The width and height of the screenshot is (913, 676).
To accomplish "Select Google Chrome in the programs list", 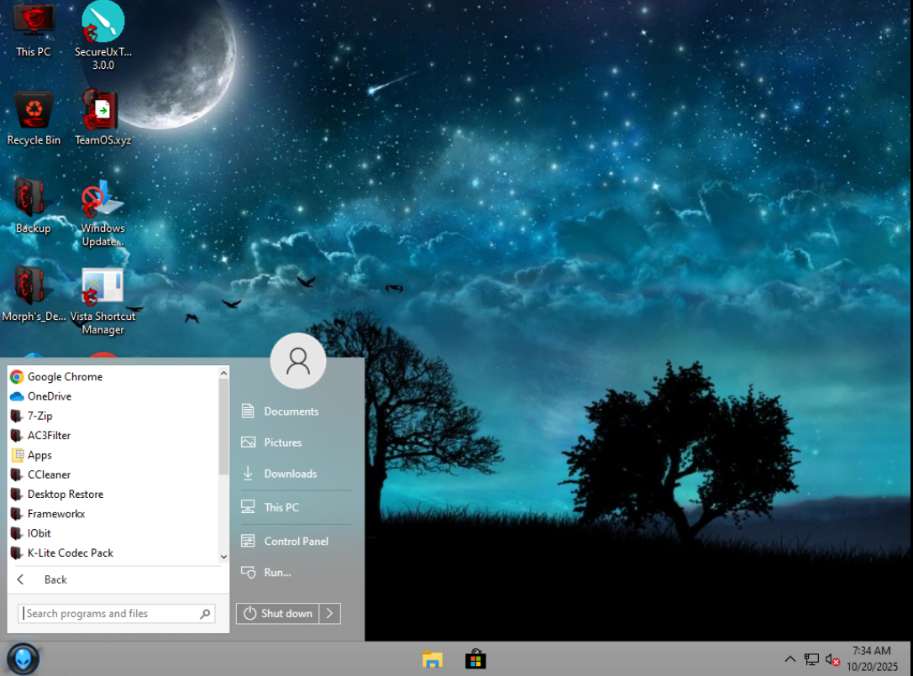I will point(65,377).
